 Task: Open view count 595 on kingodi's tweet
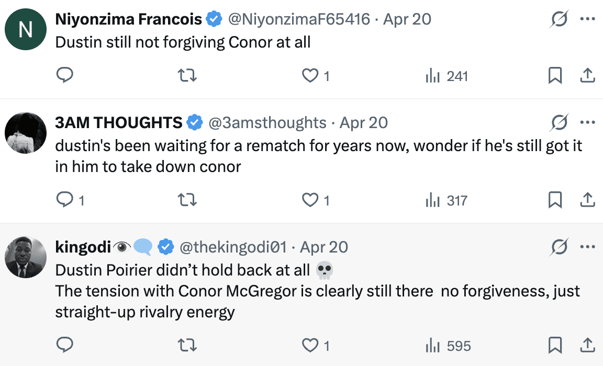[448, 346]
